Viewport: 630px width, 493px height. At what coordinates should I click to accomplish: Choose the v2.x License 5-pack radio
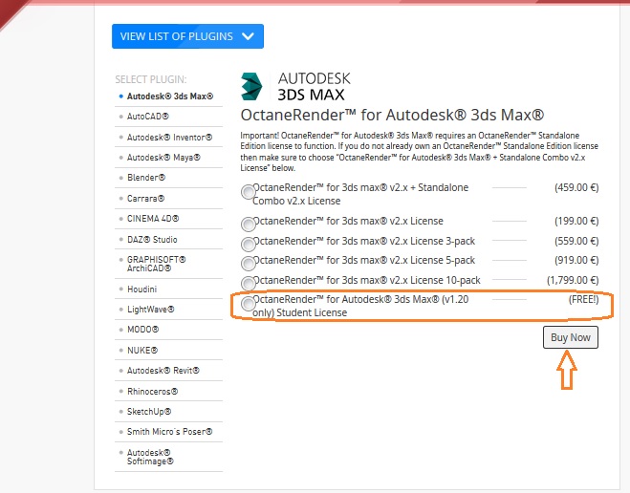(249, 264)
